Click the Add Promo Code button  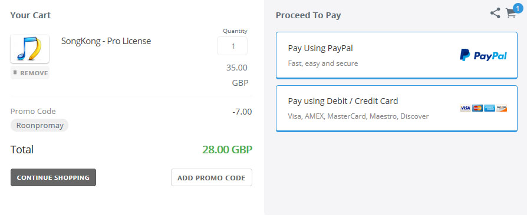pyautogui.click(x=212, y=177)
